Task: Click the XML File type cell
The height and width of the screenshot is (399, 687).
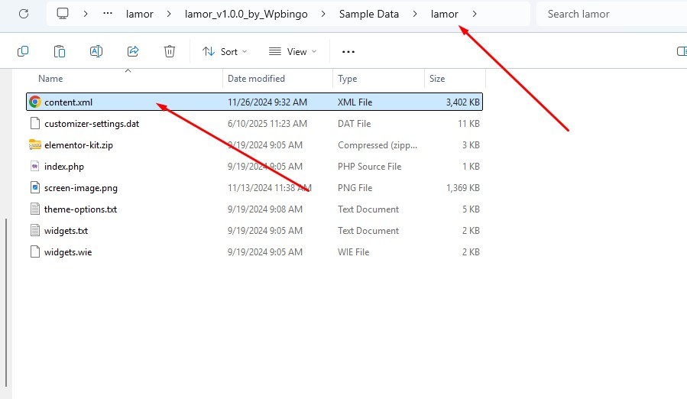Action: (x=355, y=102)
